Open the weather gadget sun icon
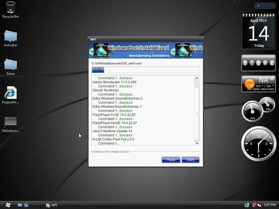Image resolution: width=279 pixels, height=209 pixels. [x=249, y=83]
